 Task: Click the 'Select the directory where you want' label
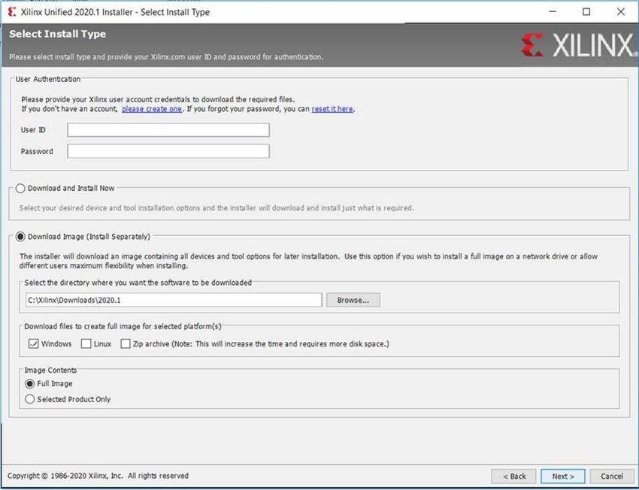[x=138, y=283]
